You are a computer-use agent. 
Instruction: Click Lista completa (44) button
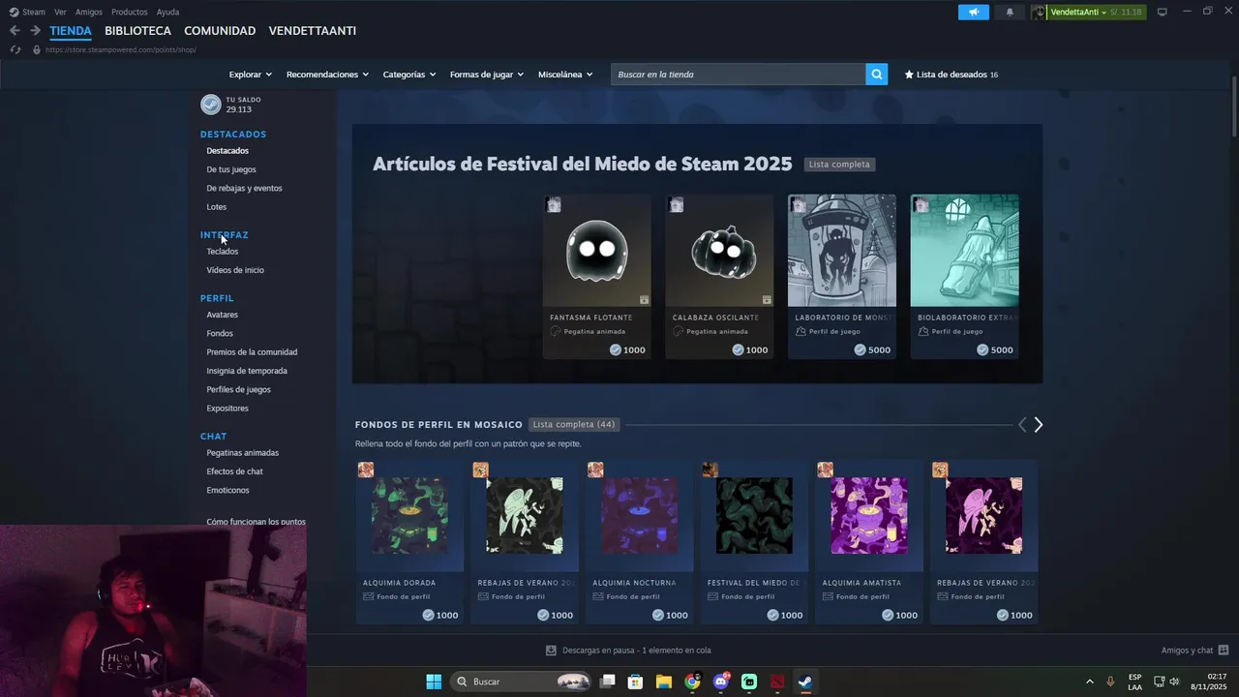[574, 425]
